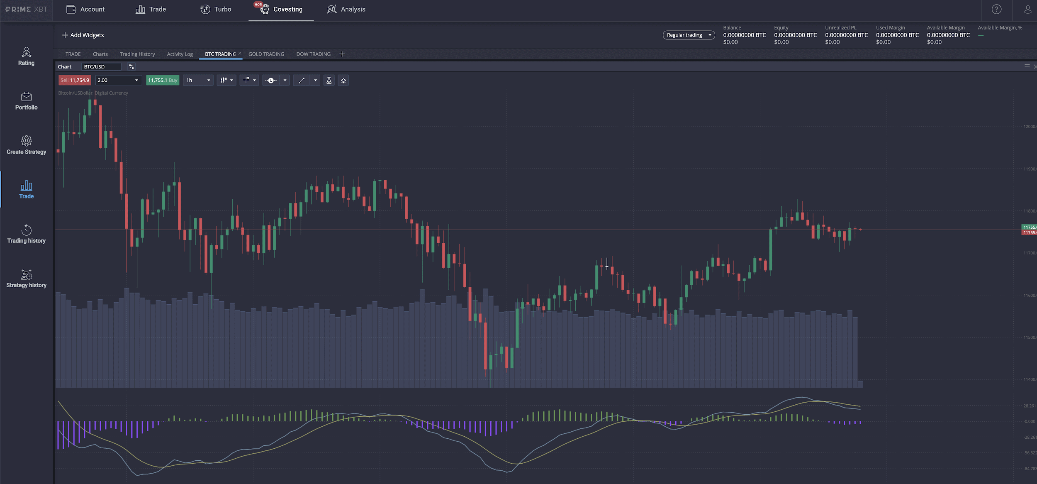
Task: Click the chart indicators flask icon
Action: click(329, 81)
